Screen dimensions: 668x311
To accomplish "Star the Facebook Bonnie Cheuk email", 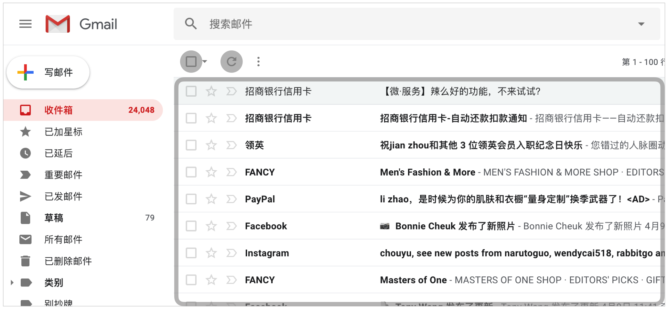I will pos(211,226).
